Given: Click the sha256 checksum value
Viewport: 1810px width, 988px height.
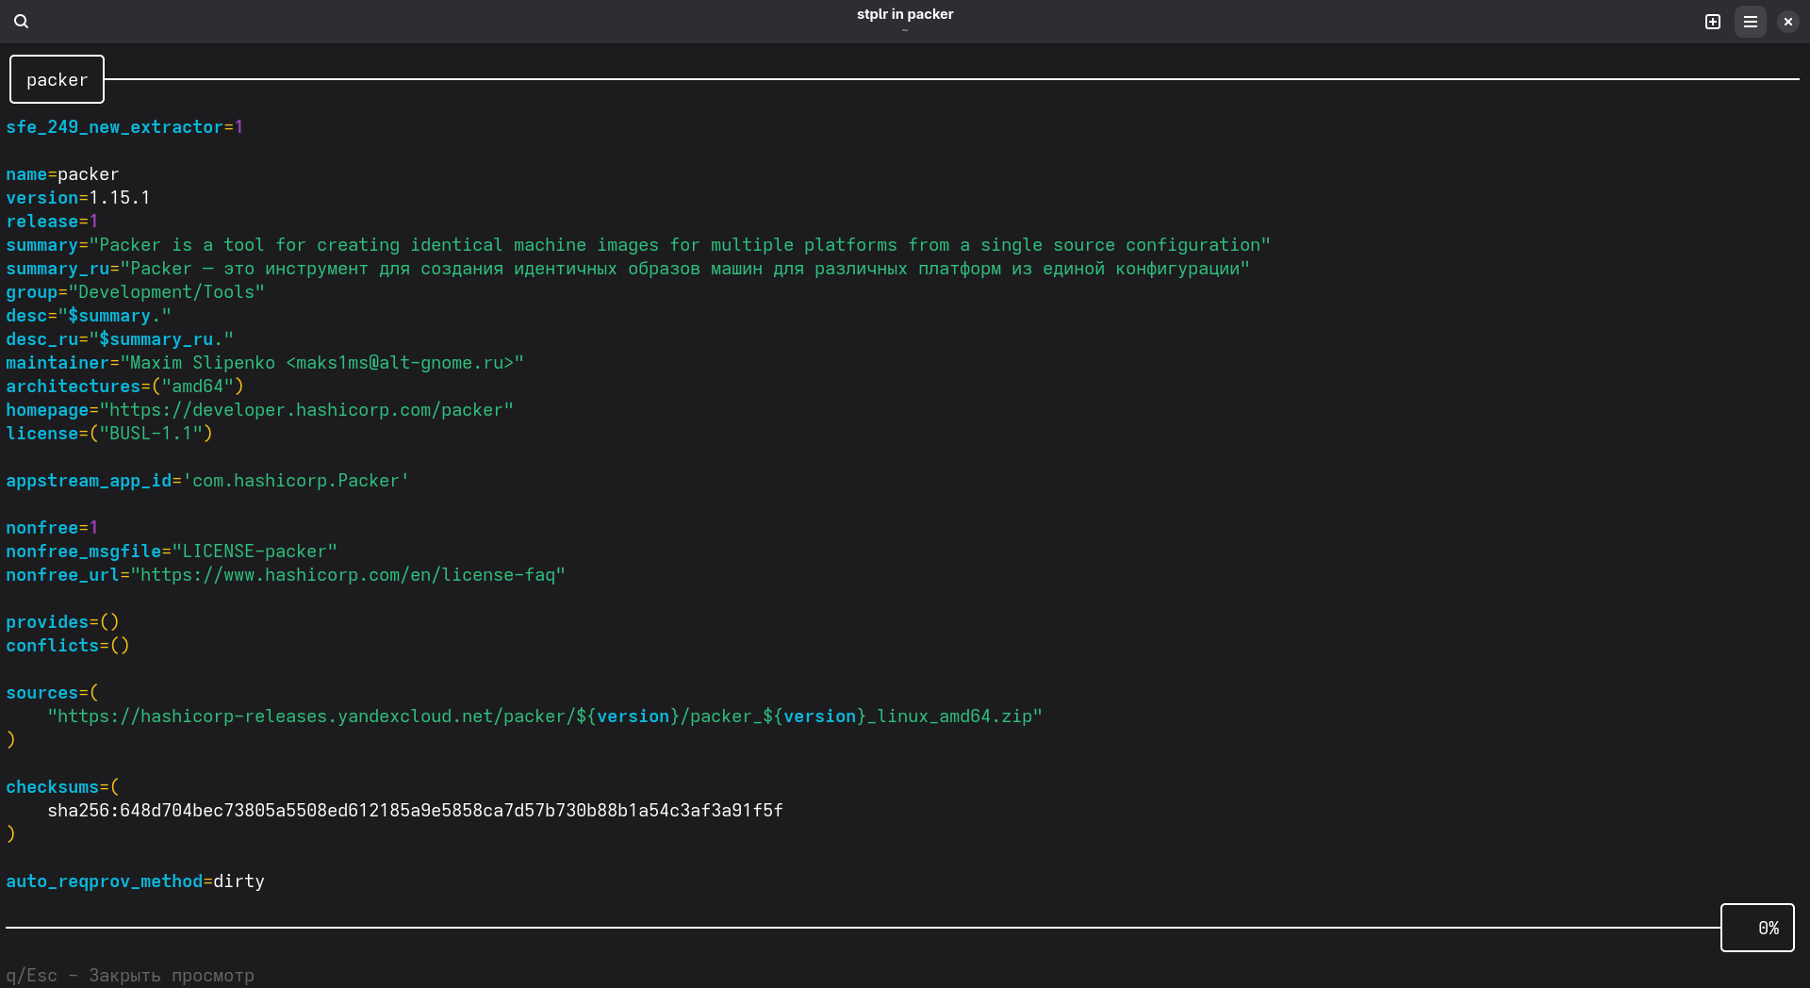Looking at the screenshot, I should coord(415,811).
